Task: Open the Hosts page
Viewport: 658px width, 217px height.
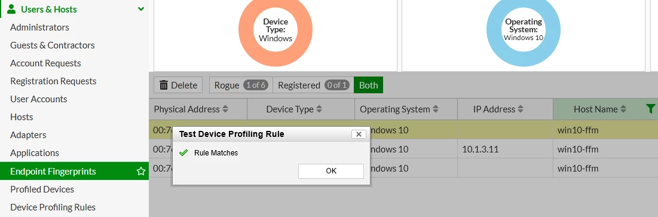Action: 22,117
